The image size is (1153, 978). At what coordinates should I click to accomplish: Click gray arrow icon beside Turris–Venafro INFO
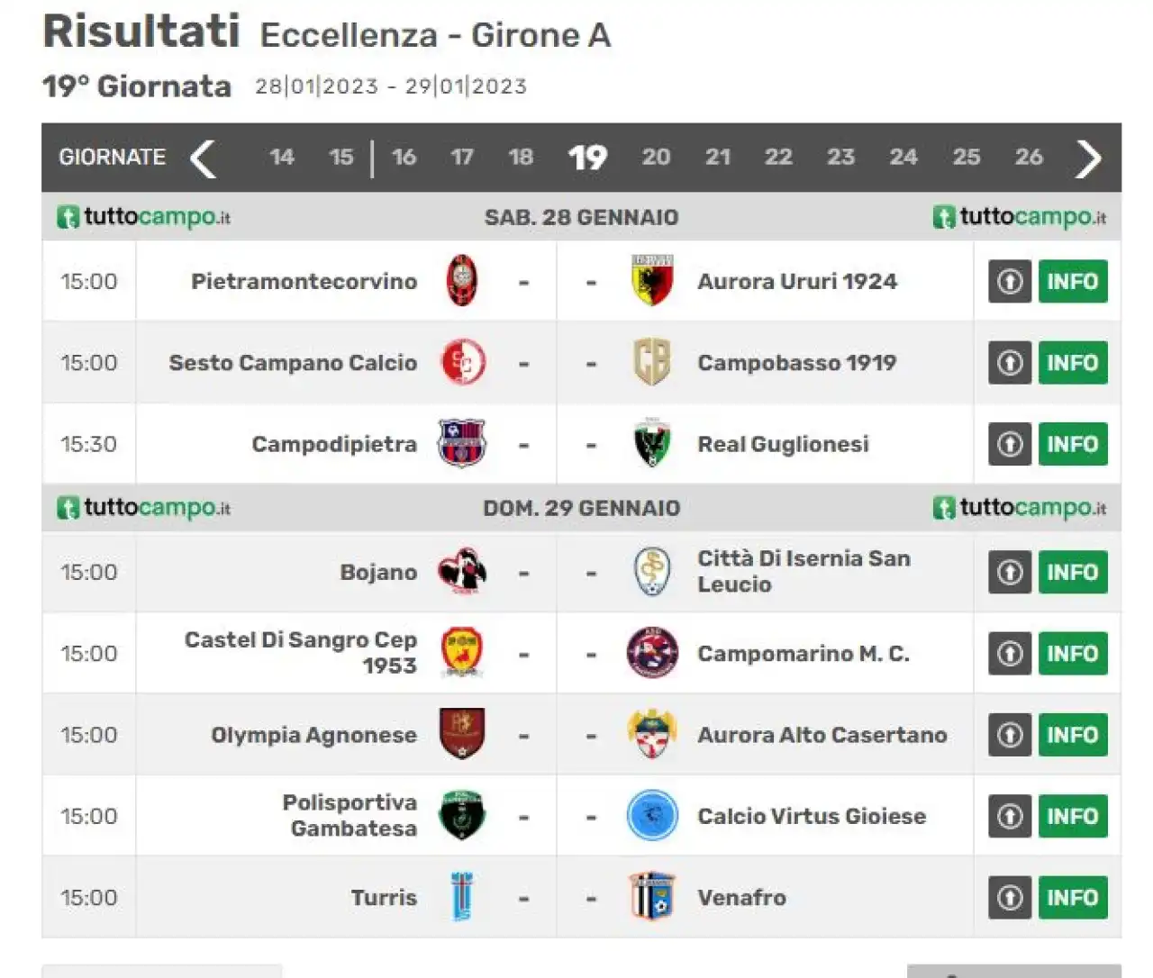(1010, 897)
